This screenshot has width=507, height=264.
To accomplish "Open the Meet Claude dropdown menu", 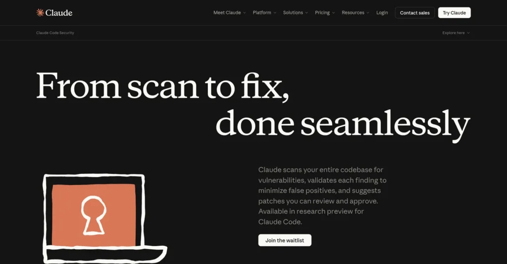I will point(230,12).
